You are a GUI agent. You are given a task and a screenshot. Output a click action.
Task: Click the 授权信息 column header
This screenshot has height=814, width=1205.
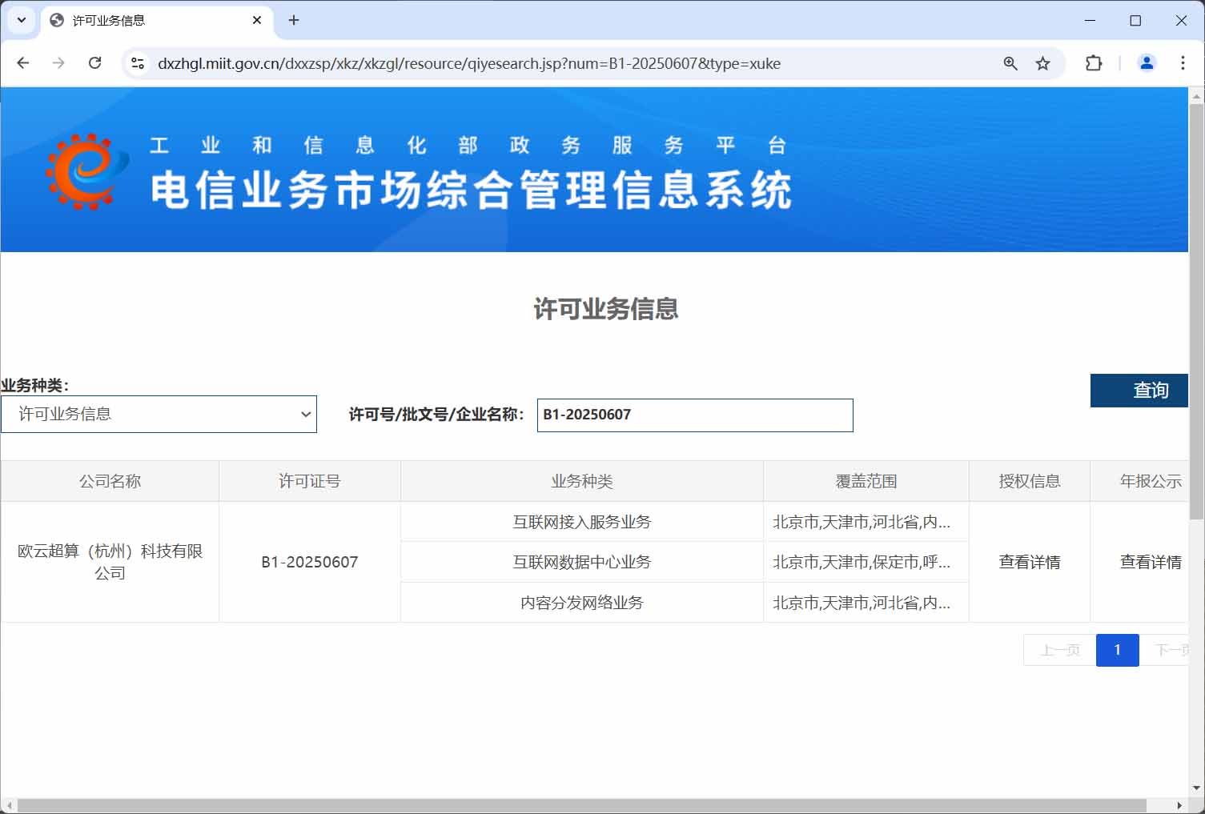click(1030, 481)
